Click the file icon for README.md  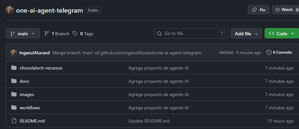point(14,121)
